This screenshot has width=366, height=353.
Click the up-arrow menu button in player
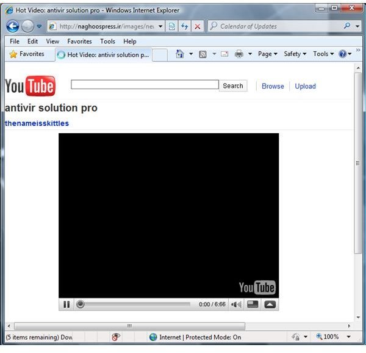pos(270,304)
